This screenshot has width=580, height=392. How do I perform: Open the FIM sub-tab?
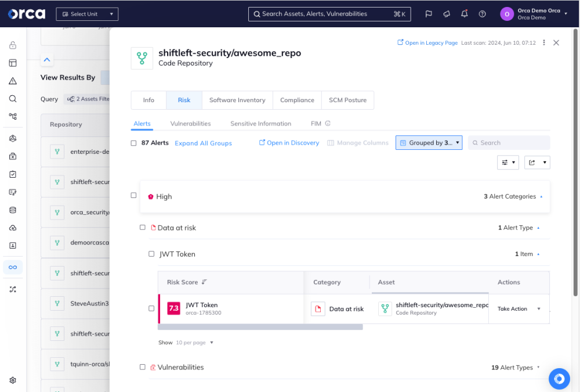pyautogui.click(x=316, y=123)
